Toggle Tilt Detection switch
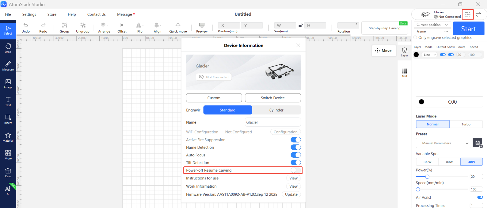487x208 pixels. tap(296, 163)
